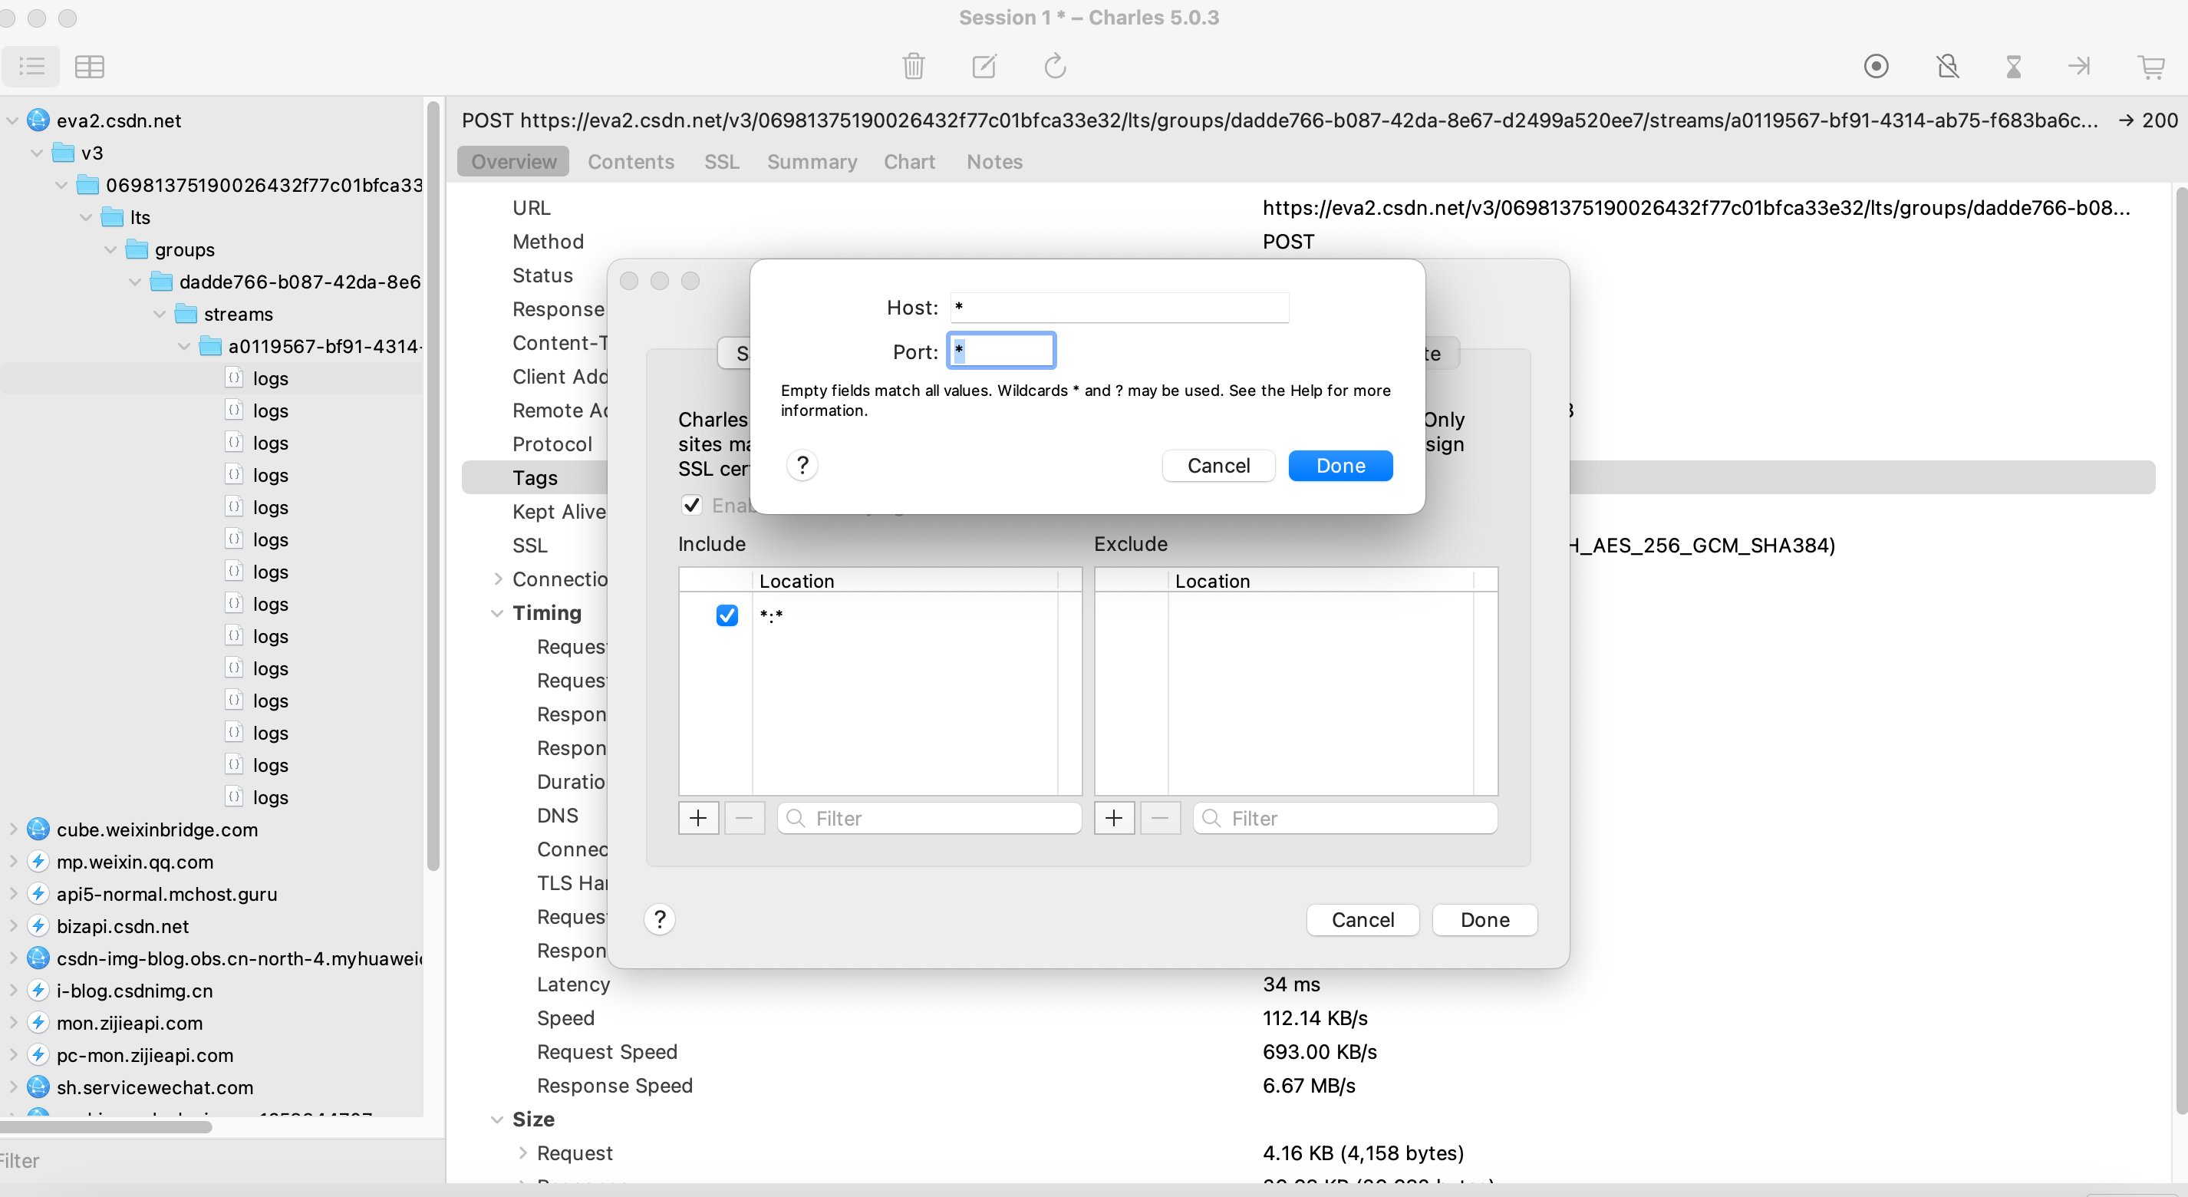2188x1197 pixels.
Task: Click the shopping cart icon in toolbar
Action: point(2150,65)
